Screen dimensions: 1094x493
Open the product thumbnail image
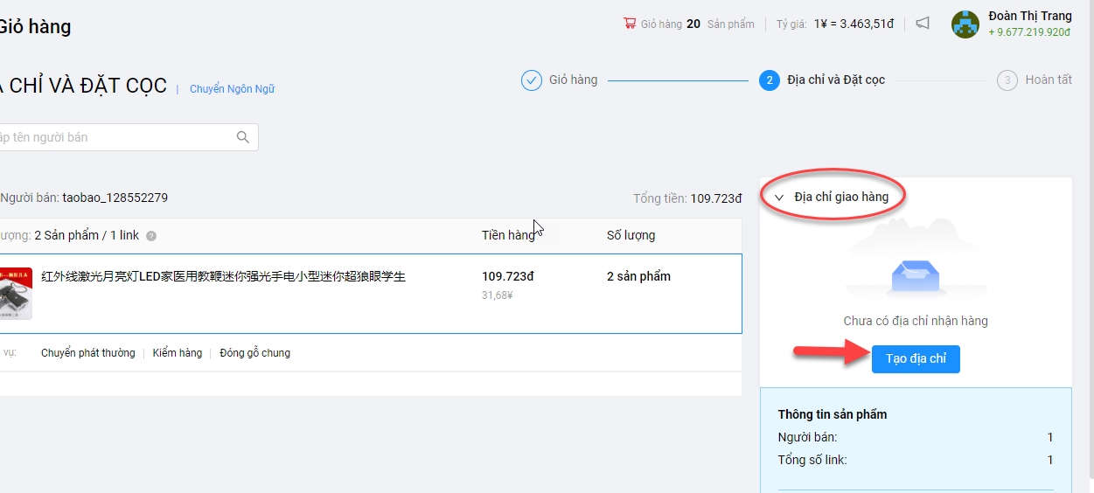tap(16, 293)
